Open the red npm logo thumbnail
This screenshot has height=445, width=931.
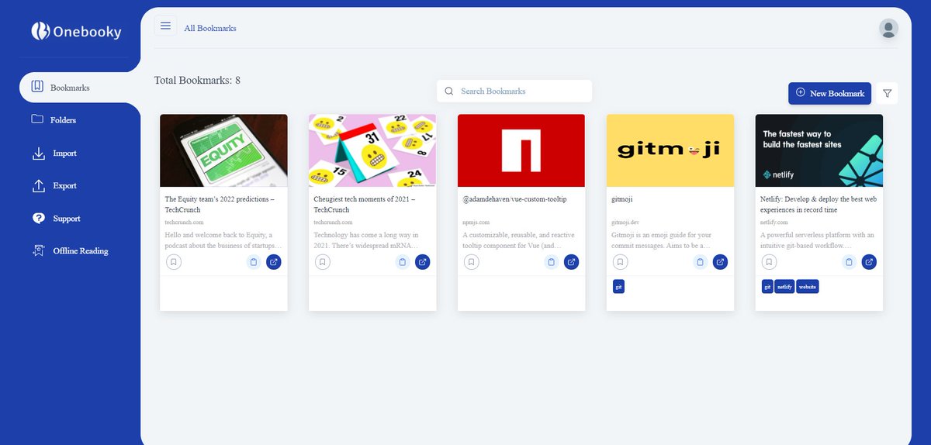click(521, 150)
